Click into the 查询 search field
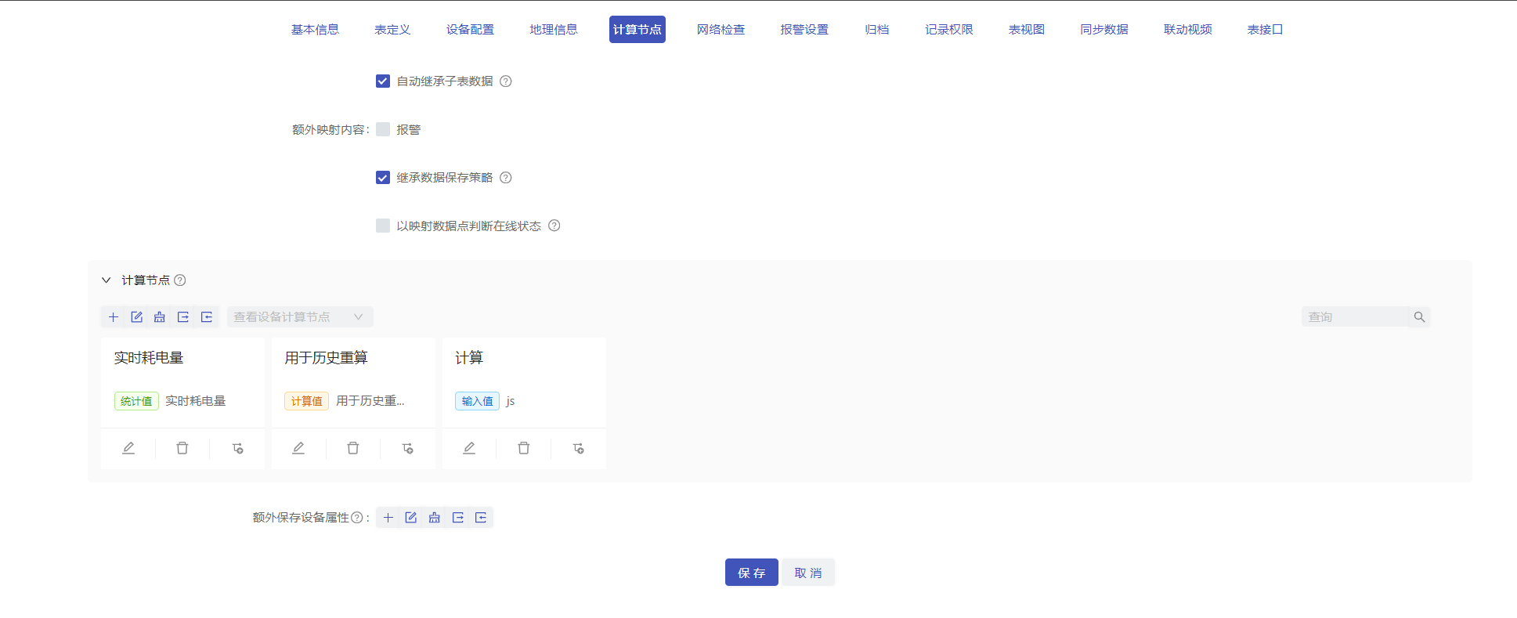Screen dimensions: 1517x618 point(1355,317)
